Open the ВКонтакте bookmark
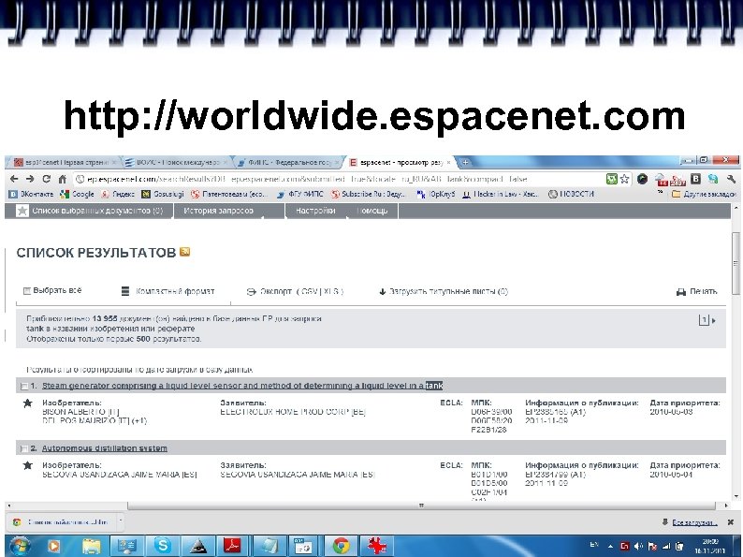The height and width of the screenshot is (557, 743). click(31, 194)
